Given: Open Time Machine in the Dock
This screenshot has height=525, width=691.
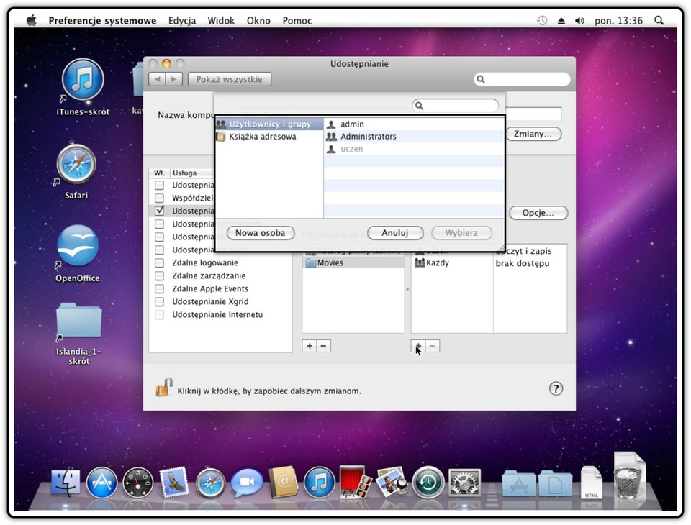Looking at the screenshot, I should pos(428,483).
